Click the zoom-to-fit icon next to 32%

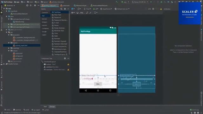click(153, 9)
